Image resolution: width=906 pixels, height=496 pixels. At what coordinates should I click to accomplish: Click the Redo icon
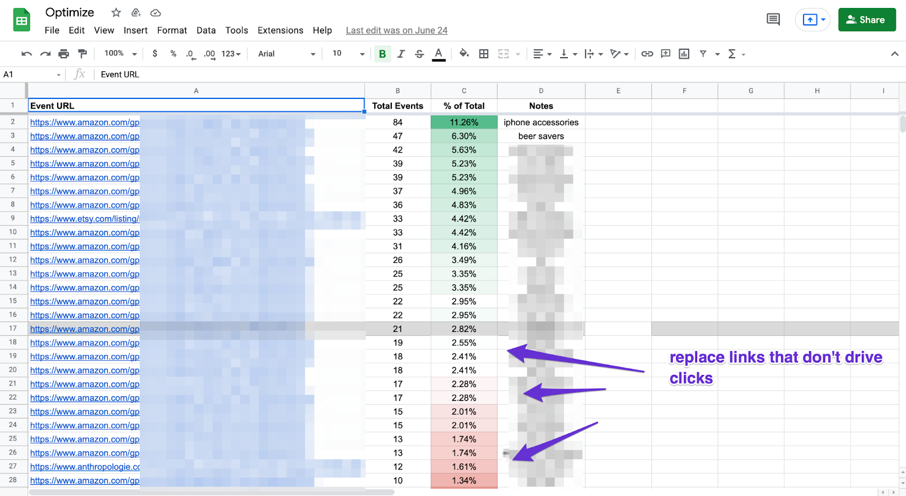(45, 54)
